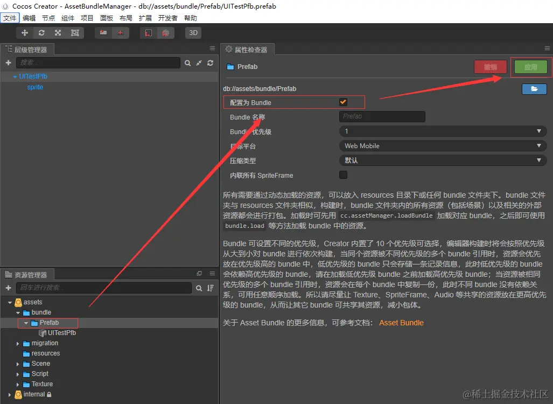Viewport: 553px width, 404px height.
Task: Open the inspector panel menu icon
Action: pyautogui.click(x=547, y=48)
